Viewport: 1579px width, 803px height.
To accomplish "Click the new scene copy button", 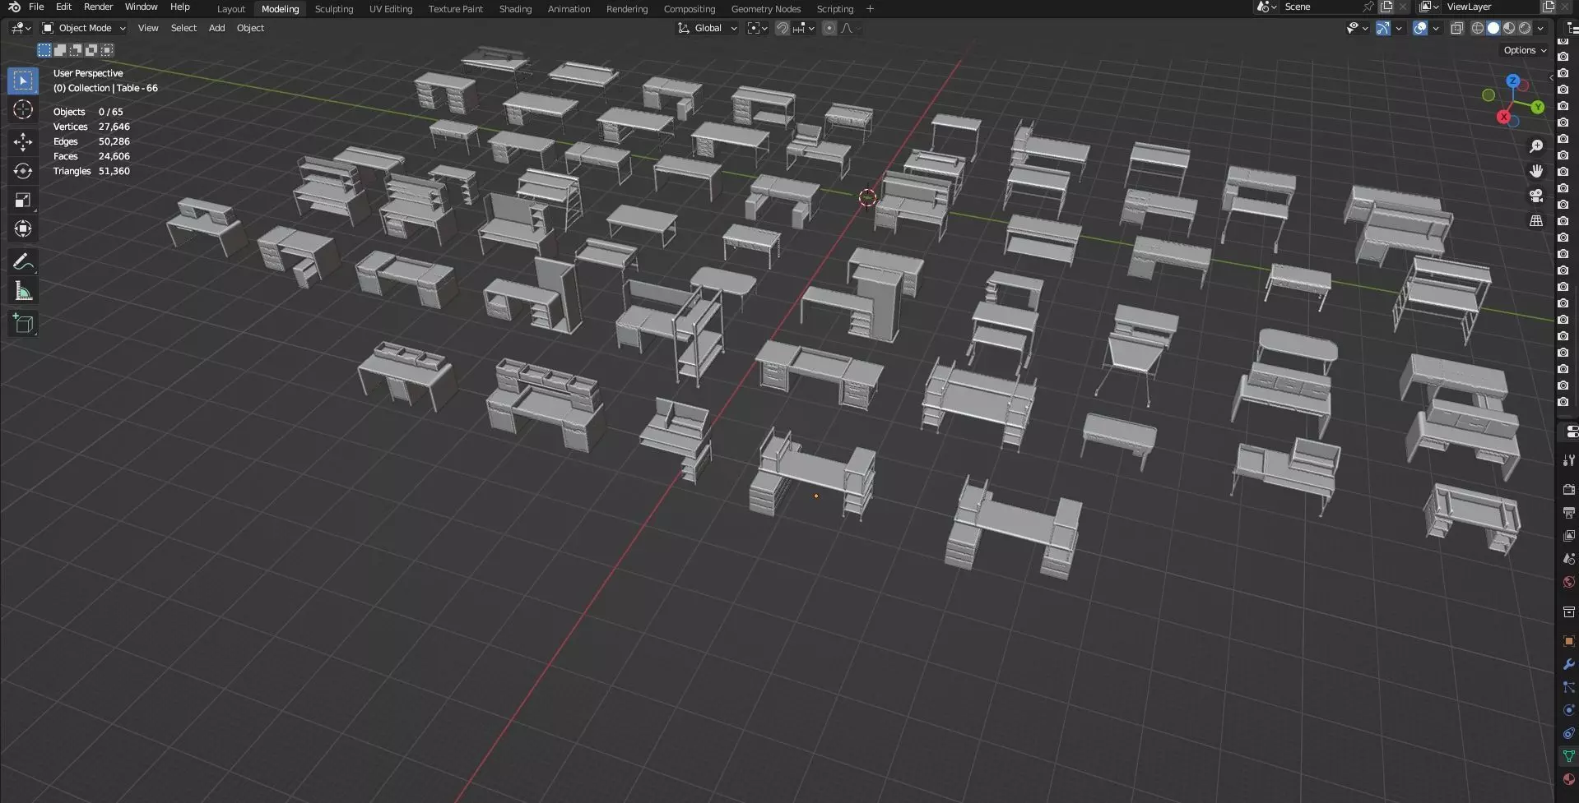I will click(1386, 7).
